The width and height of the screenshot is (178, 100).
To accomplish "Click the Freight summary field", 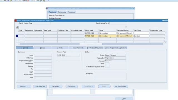I will [x=43, y=72].
